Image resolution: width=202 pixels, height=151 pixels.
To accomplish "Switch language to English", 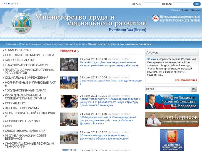I will pyautogui.click(x=186, y=10).
